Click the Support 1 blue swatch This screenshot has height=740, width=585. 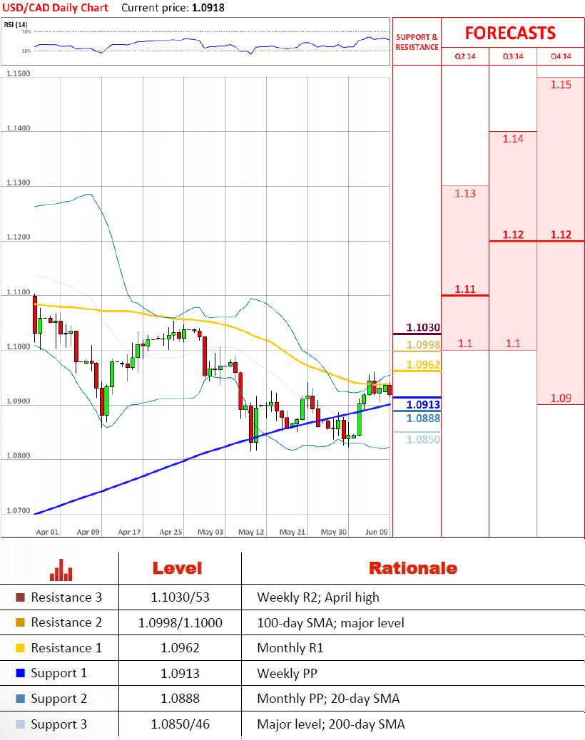click(20, 673)
